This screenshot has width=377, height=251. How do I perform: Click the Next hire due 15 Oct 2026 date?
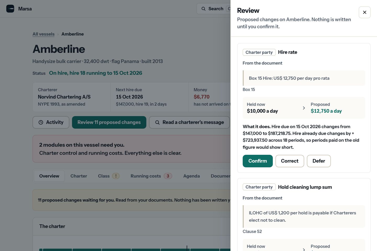129,97
